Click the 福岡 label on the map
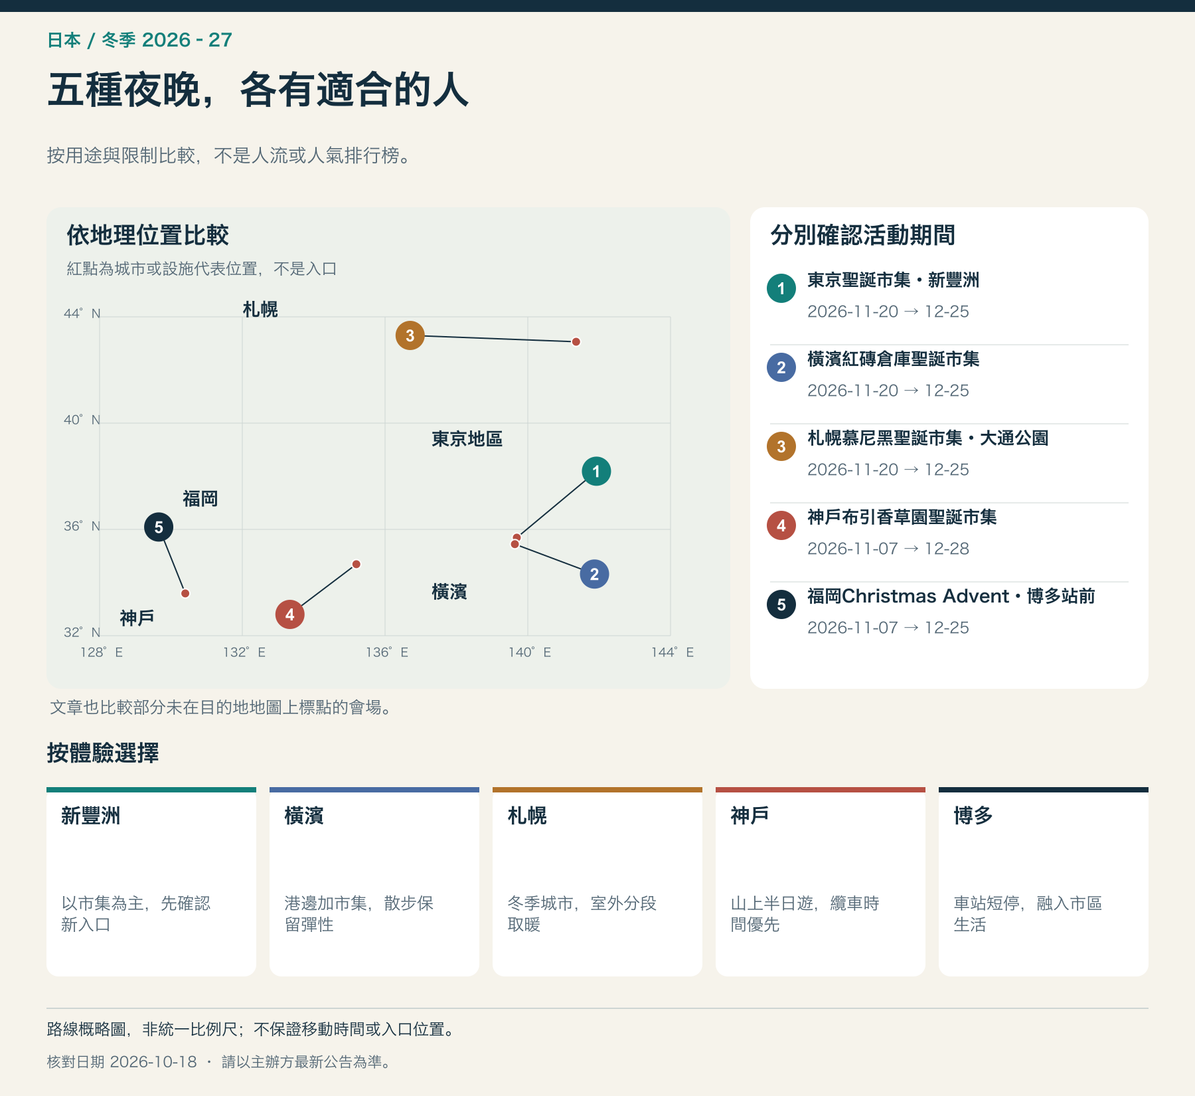This screenshot has width=1195, height=1096. tap(200, 499)
